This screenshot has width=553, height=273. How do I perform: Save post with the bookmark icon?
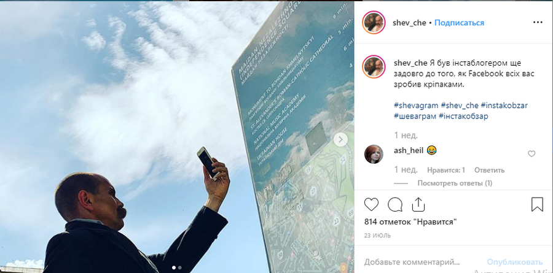coord(537,204)
